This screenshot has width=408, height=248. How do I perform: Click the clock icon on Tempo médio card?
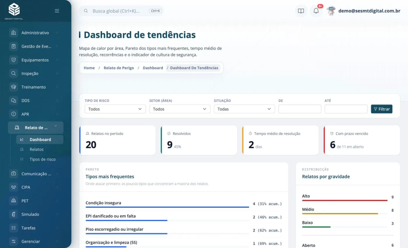250,134
